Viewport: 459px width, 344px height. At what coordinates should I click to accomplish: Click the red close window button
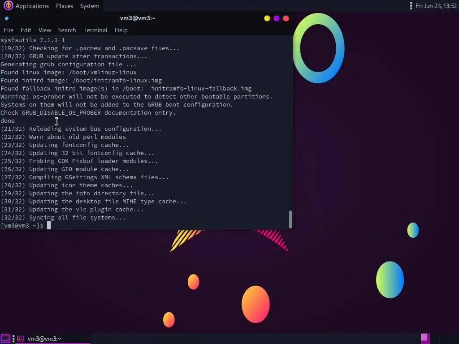(286, 18)
